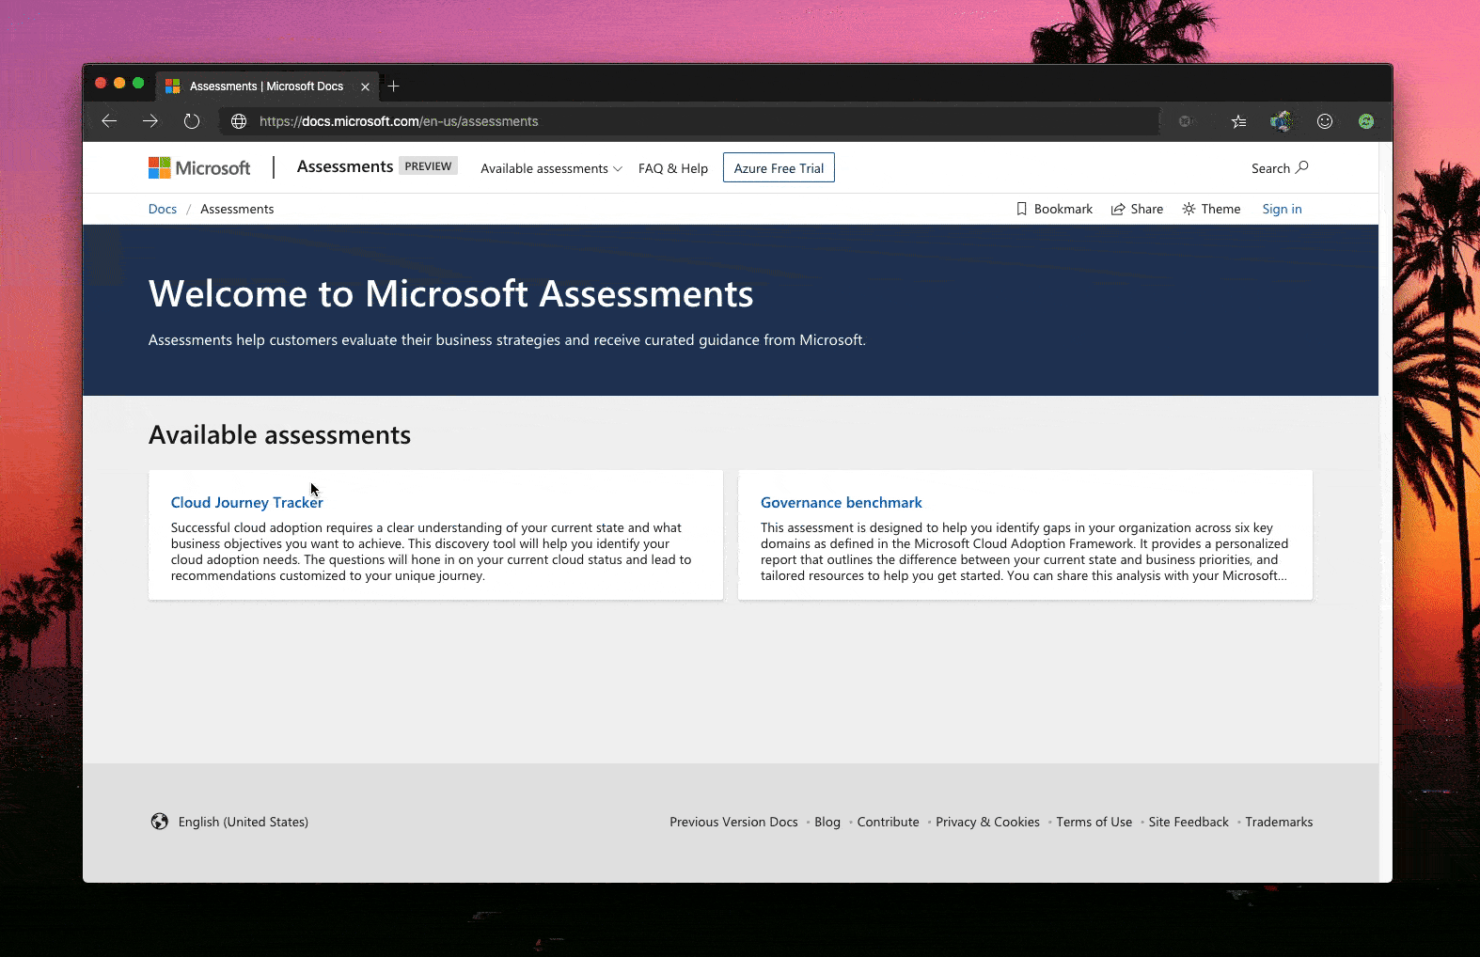Click the globe locale icon in footer

click(x=160, y=822)
